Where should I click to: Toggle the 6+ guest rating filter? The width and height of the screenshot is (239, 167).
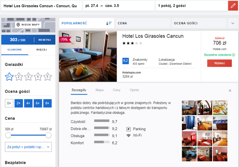38,104
